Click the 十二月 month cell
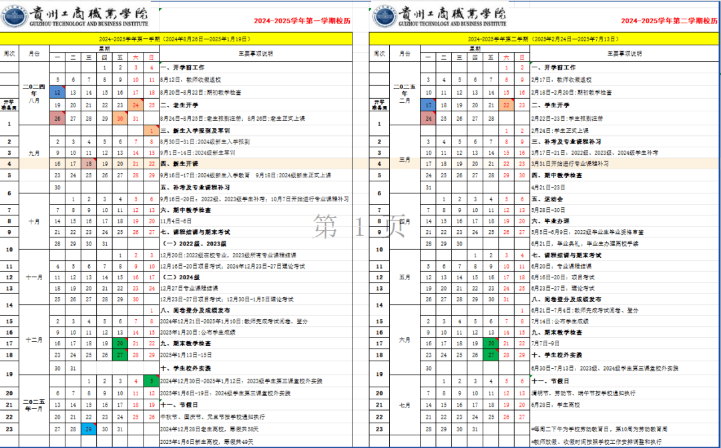Screen dimensions: 721x448 (x=34, y=340)
